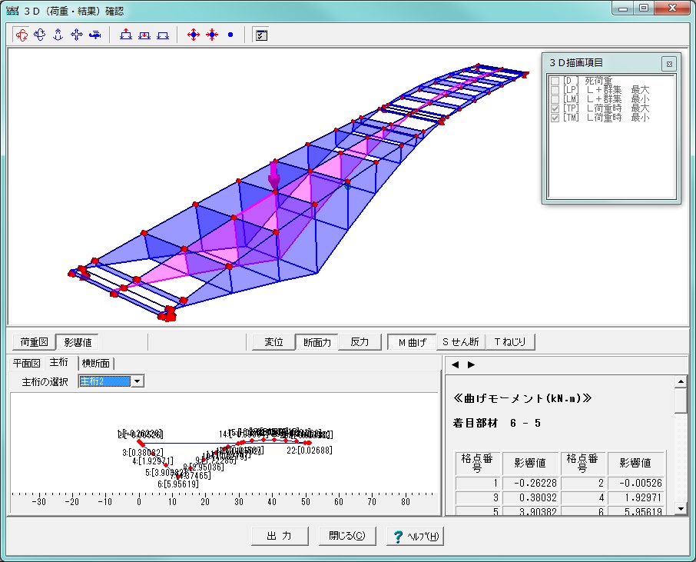Click the scale-down icon with the red down arrow
This screenshot has width=696, height=562.
click(144, 35)
